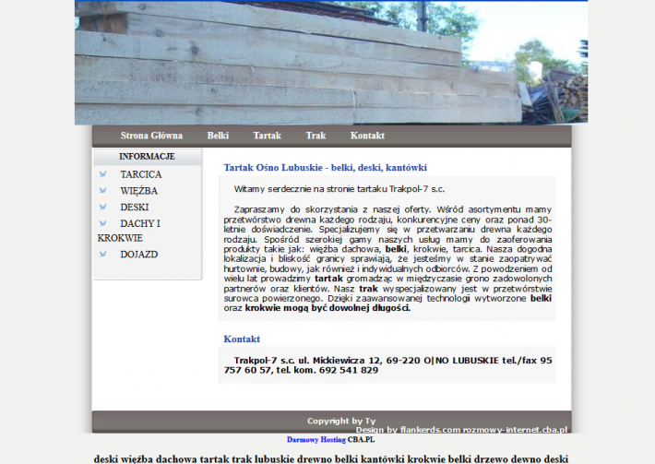Go to DESKI in the sidebar

[134, 208]
